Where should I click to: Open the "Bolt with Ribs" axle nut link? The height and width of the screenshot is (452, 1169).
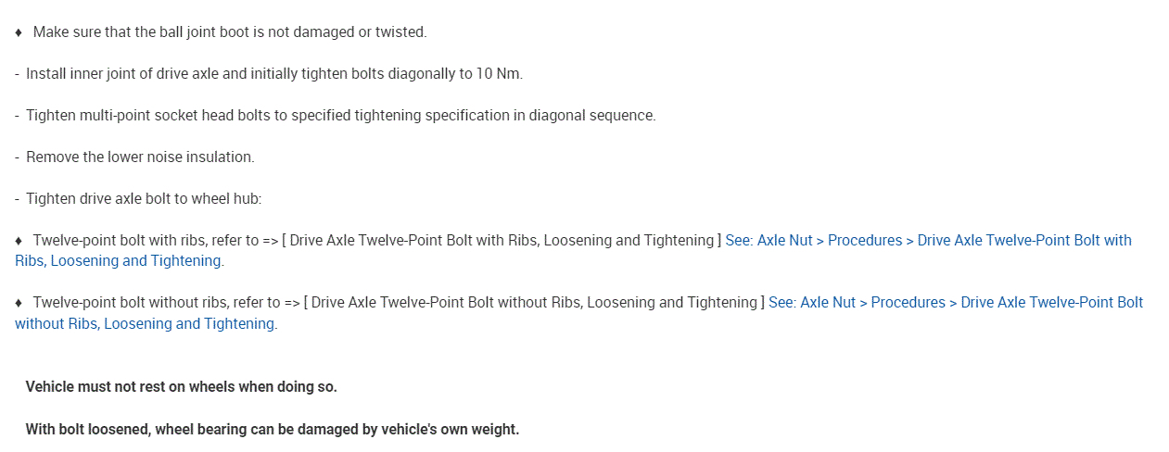[927, 241]
